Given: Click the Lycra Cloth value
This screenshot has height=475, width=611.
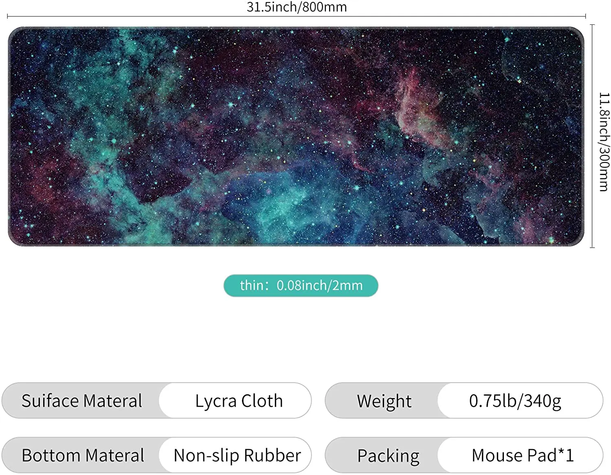Looking at the screenshot, I should pos(239,401).
